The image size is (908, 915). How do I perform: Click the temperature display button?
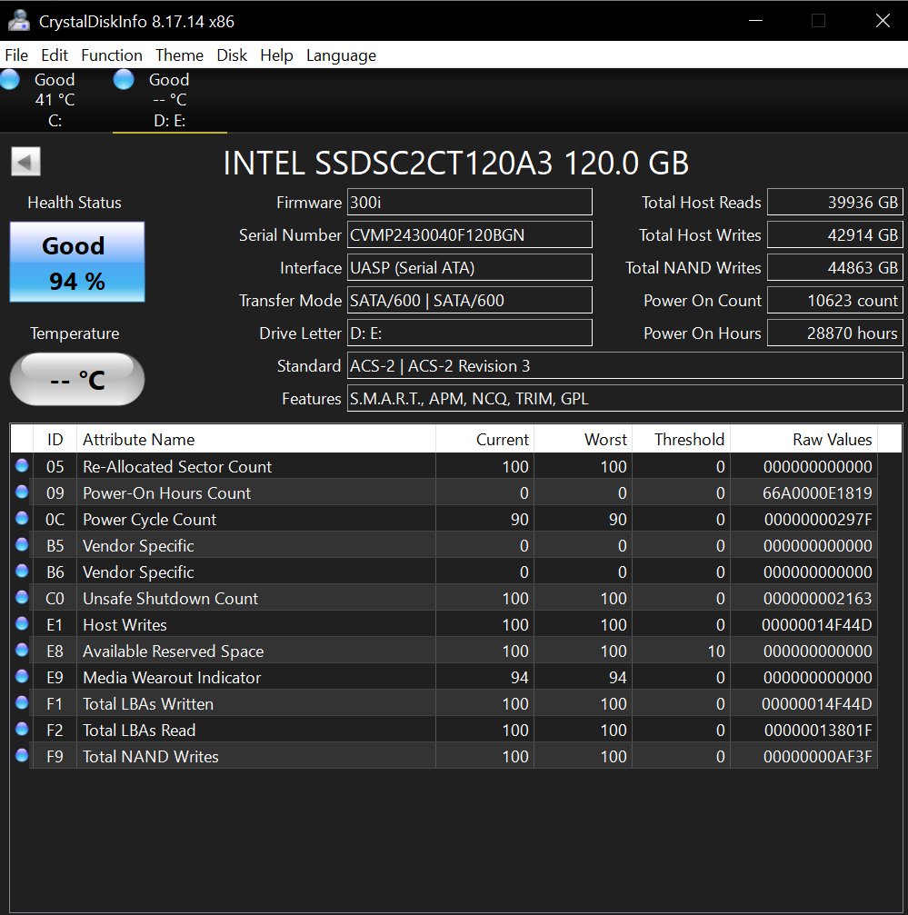tap(76, 379)
